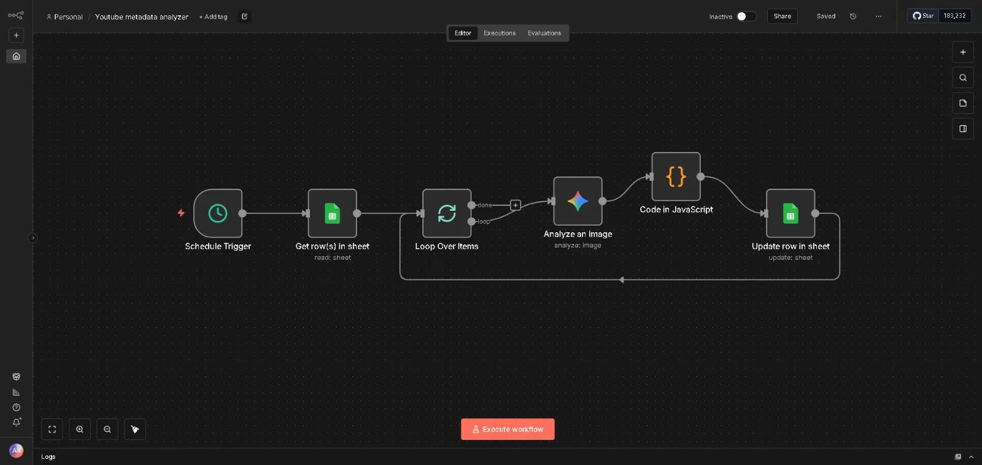Click the Logs label in the bottom bar
The height and width of the screenshot is (465, 982).
click(x=48, y=457)
